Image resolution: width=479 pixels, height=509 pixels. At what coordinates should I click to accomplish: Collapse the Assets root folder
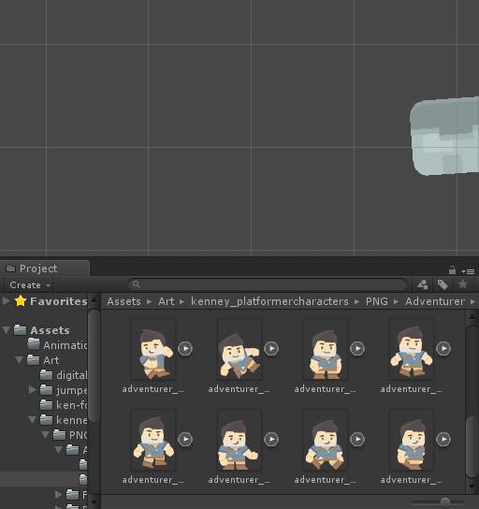[6, 330]
